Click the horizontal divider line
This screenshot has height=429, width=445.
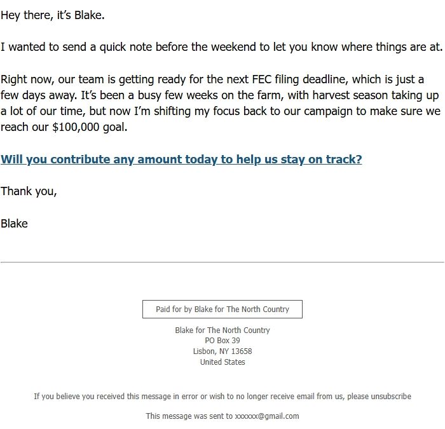[222, 262]
